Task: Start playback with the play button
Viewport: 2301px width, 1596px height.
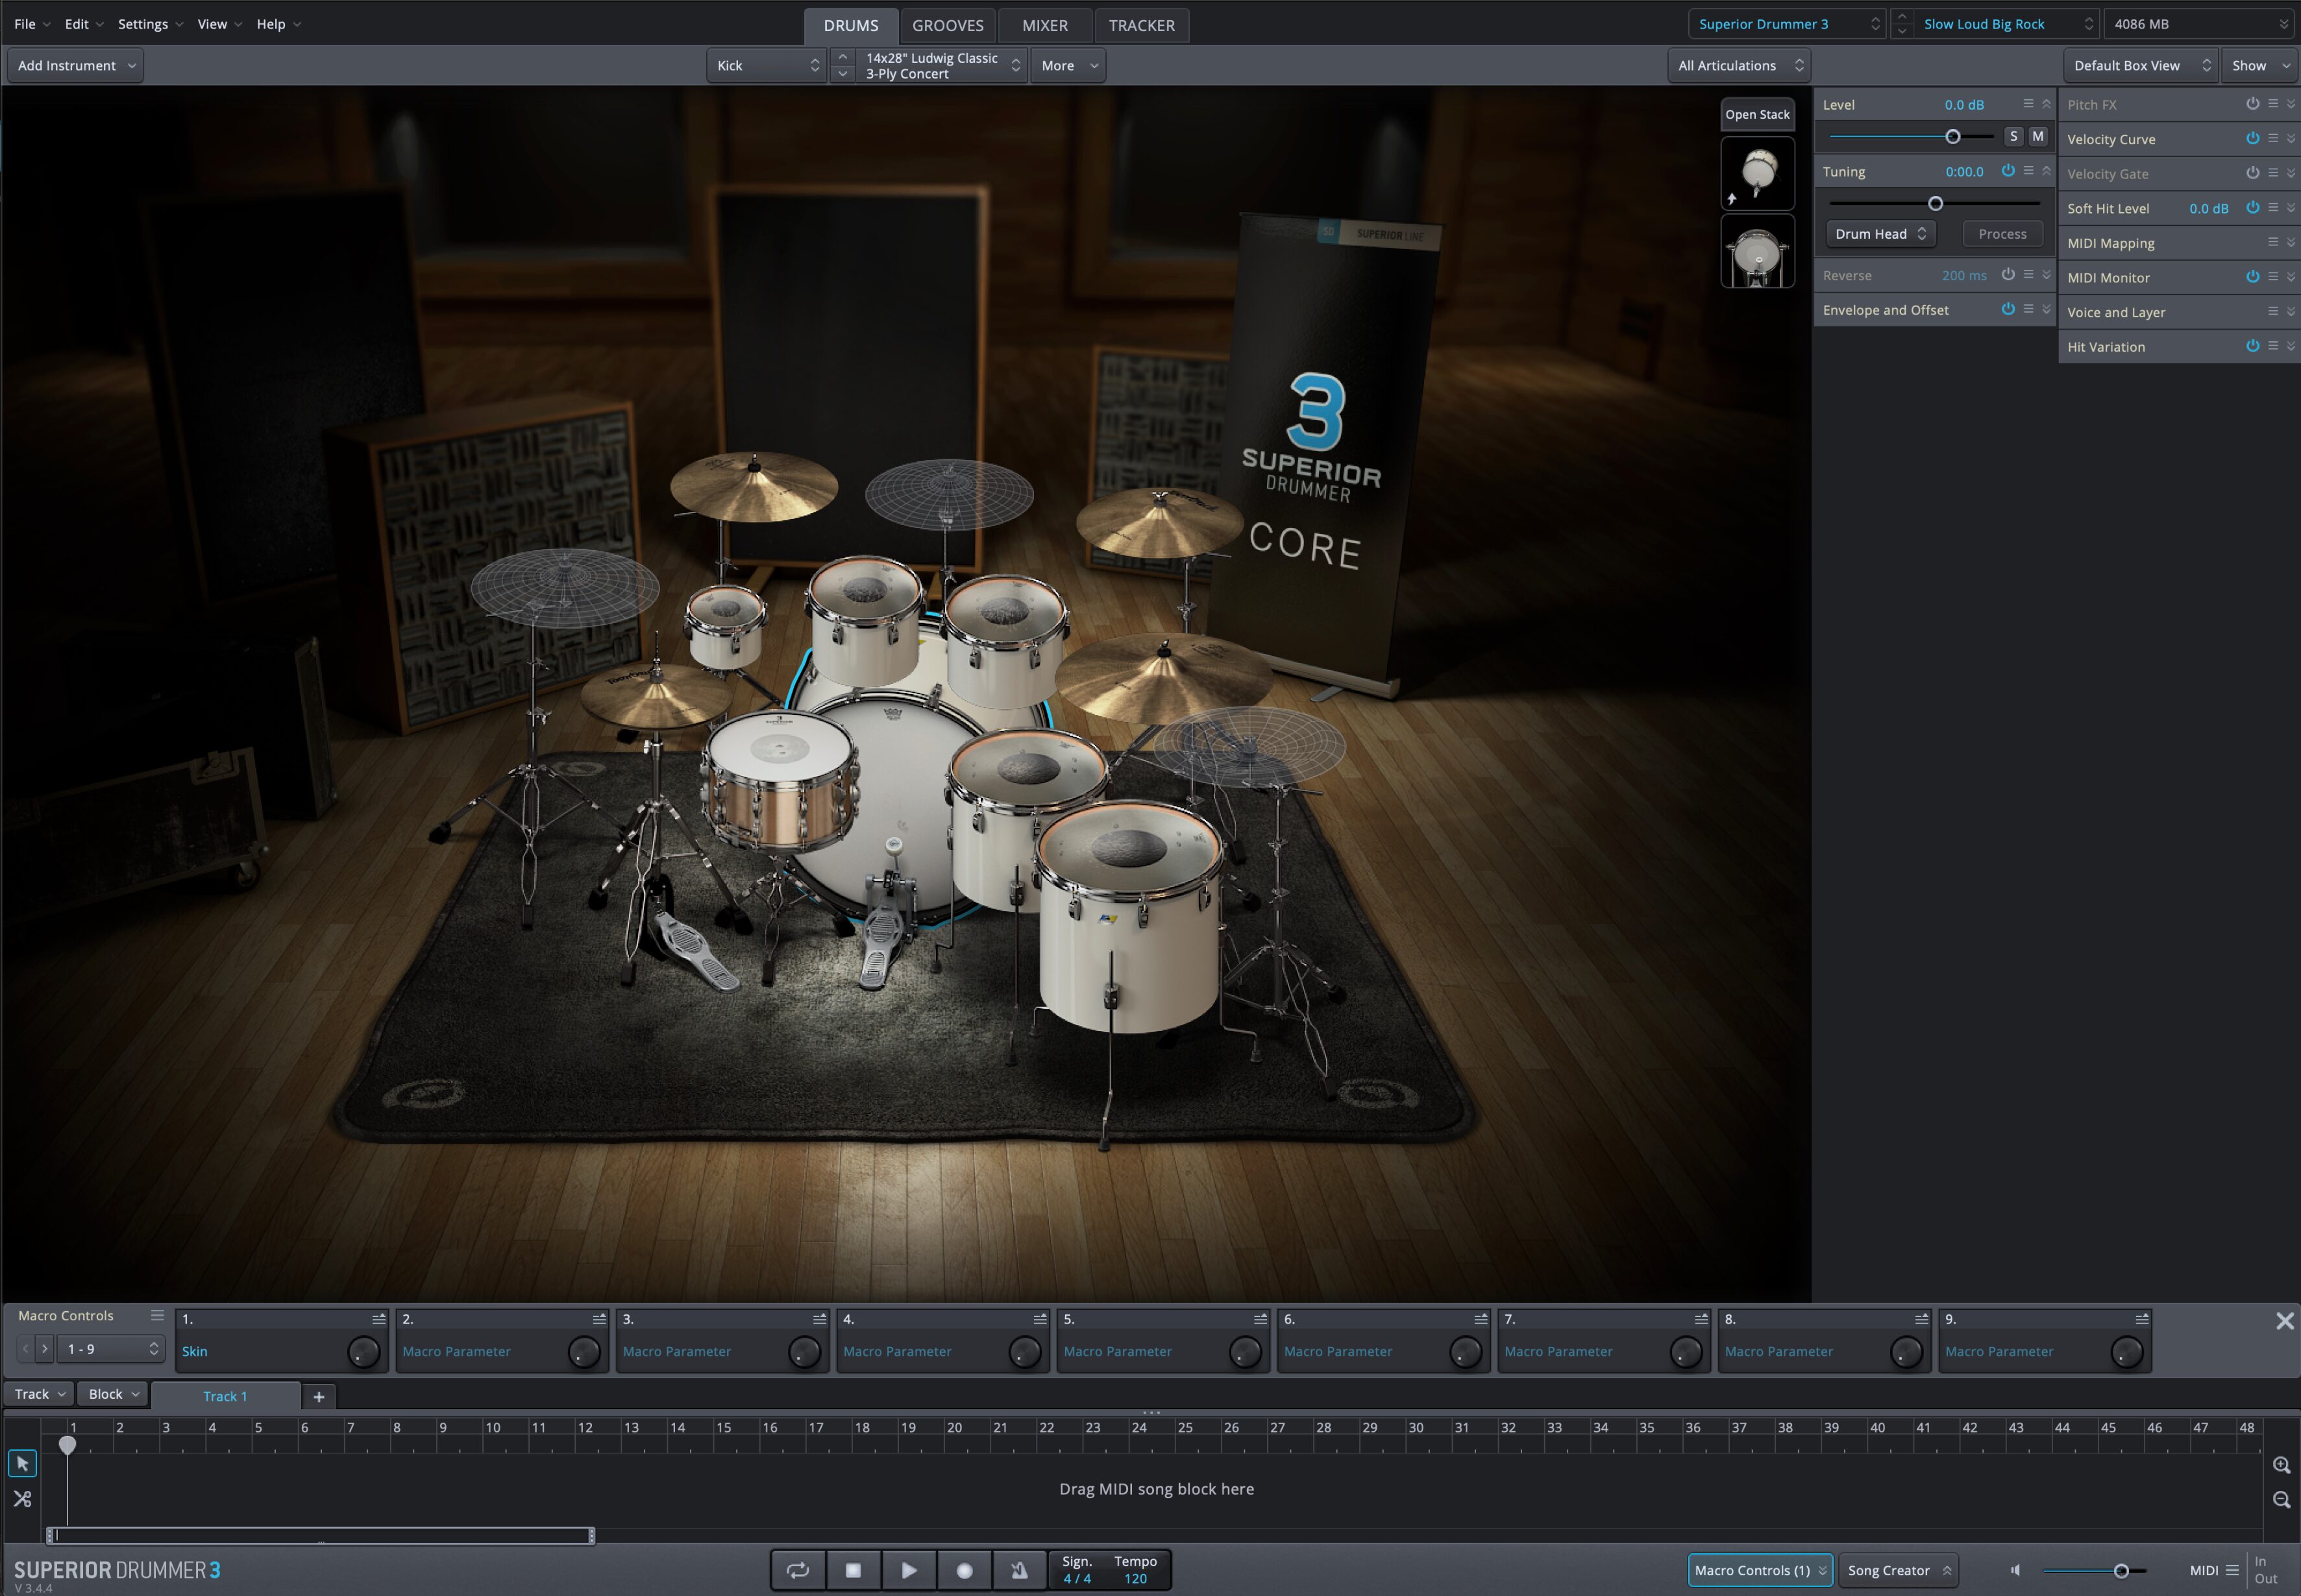Action: point(909,1570)
